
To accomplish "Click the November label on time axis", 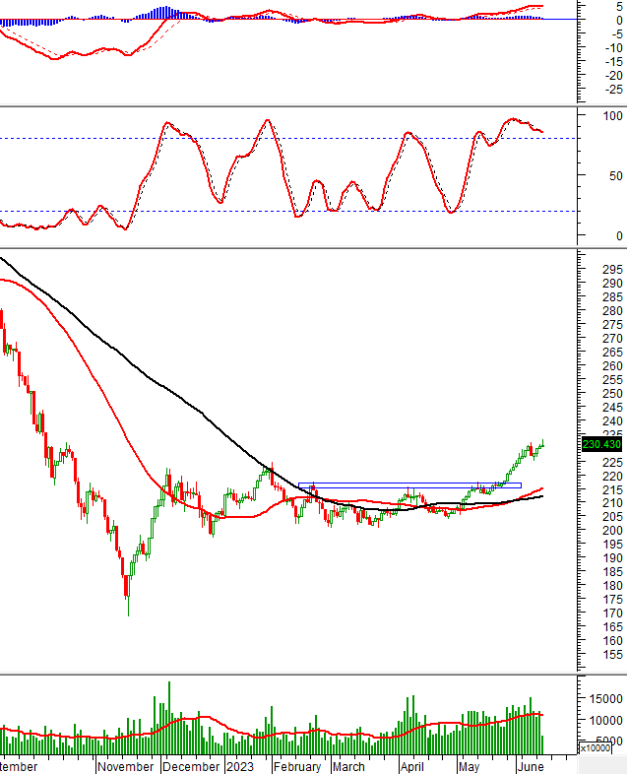I will [126, 766].
